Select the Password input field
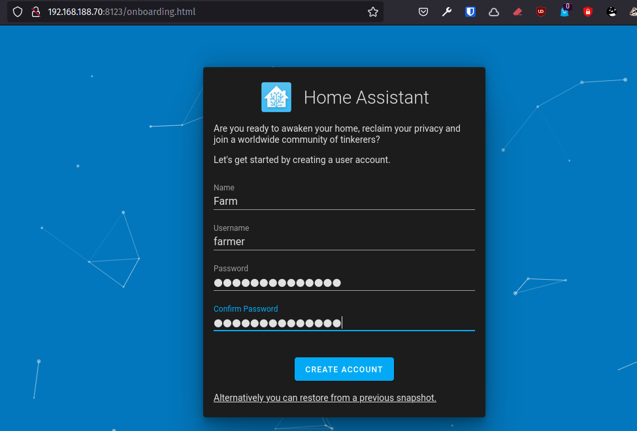Image resolution: width=637 pixels, height=431 pixels. [344, 282]
